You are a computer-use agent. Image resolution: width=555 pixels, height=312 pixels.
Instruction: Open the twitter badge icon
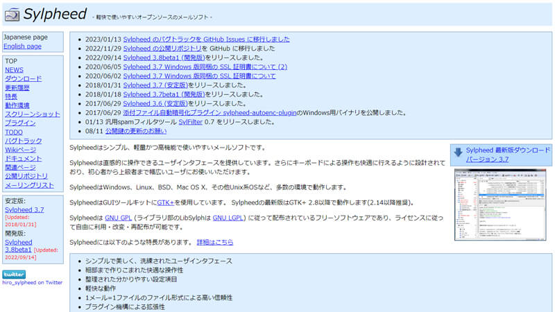coord(14,274)
